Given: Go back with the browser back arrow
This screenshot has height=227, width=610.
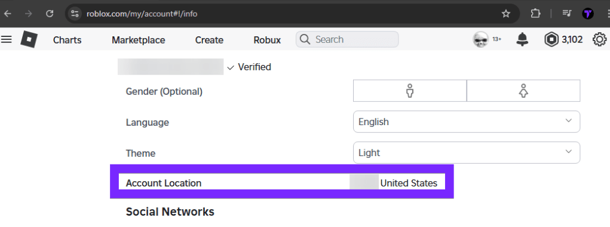Looking at the screenshot, I should pos(7,14).
